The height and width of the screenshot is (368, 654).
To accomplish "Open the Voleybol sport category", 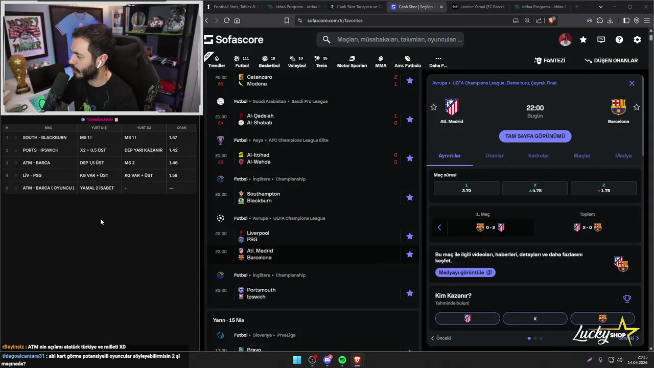I will click(296, 61).
